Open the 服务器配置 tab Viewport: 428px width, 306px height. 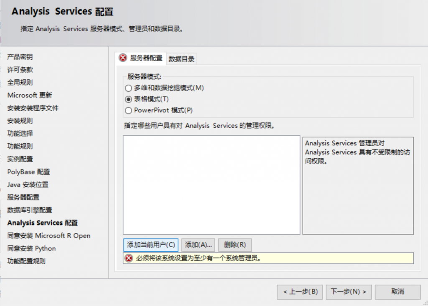pos(146,58)
